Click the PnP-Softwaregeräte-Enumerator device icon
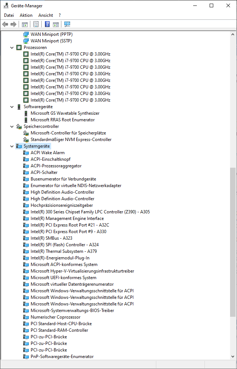The height and width of the screenshot is (369, 237). point(26,357)
